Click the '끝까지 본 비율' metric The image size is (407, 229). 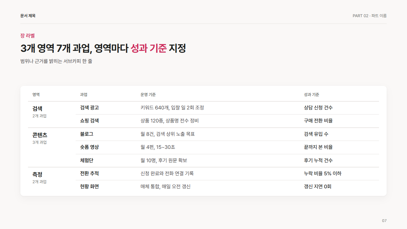[x=318, y=147]
